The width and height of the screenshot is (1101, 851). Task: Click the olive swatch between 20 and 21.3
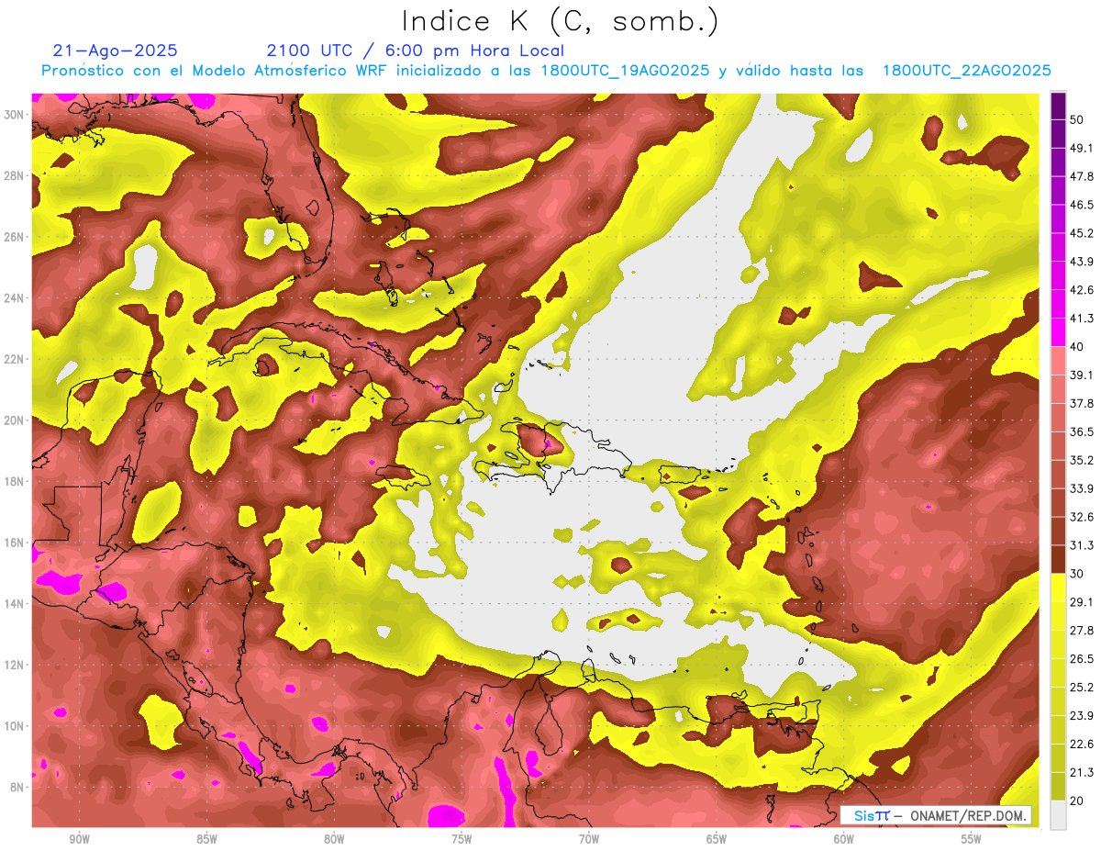[x=1058, y=787]
